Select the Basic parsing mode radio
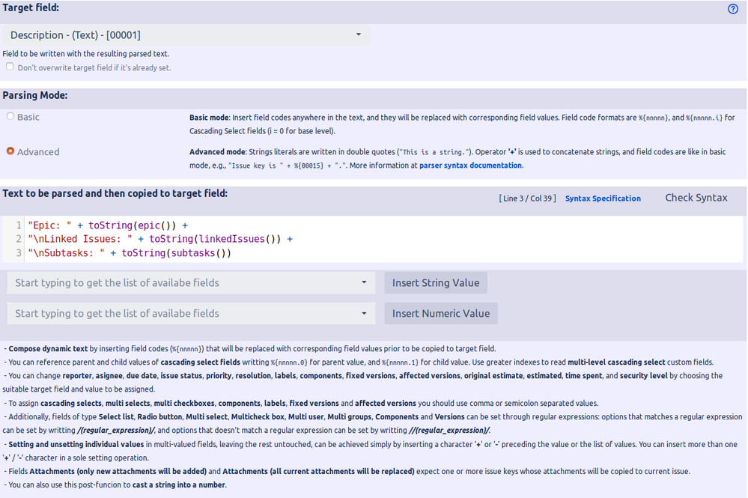Viewport: 748px width, 498px height. (10, 116)
